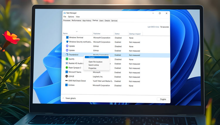Choose Disable in the context menu

tap(97, 57)
